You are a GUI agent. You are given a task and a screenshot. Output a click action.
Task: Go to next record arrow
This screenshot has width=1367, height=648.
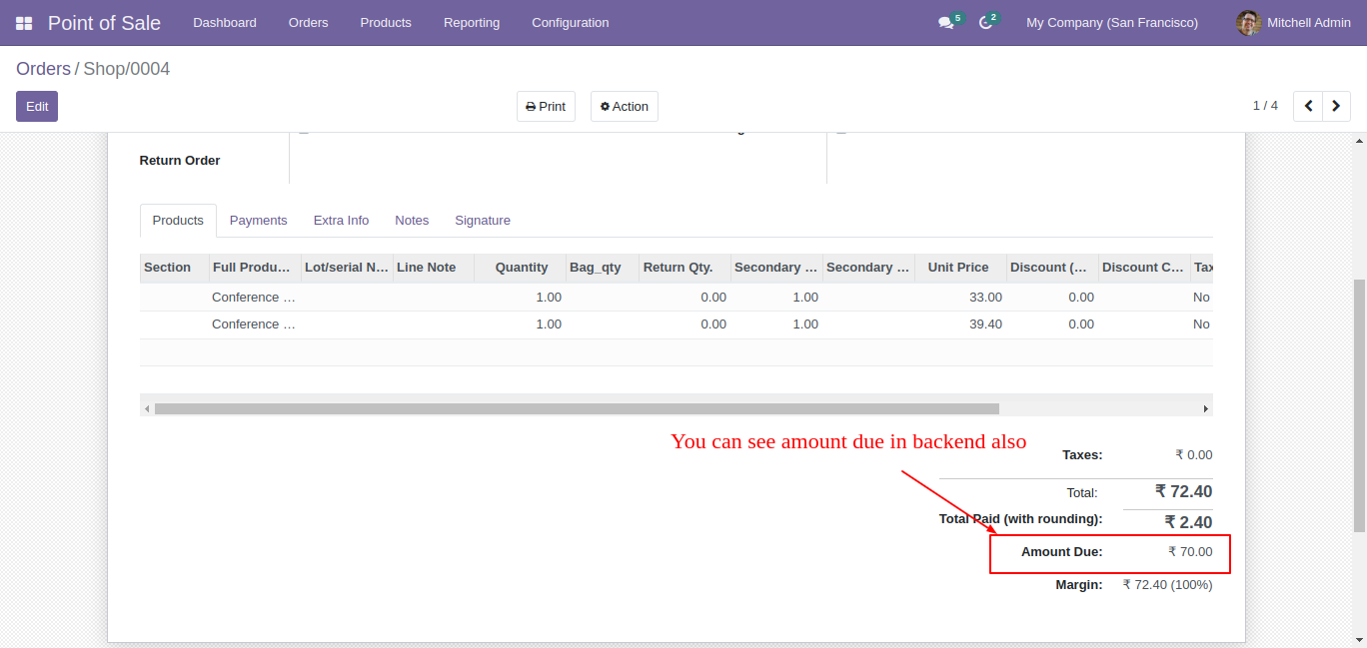pos(1336,106)
